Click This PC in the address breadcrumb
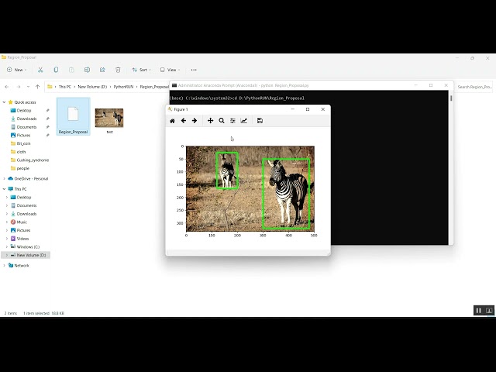 [65, 87]
